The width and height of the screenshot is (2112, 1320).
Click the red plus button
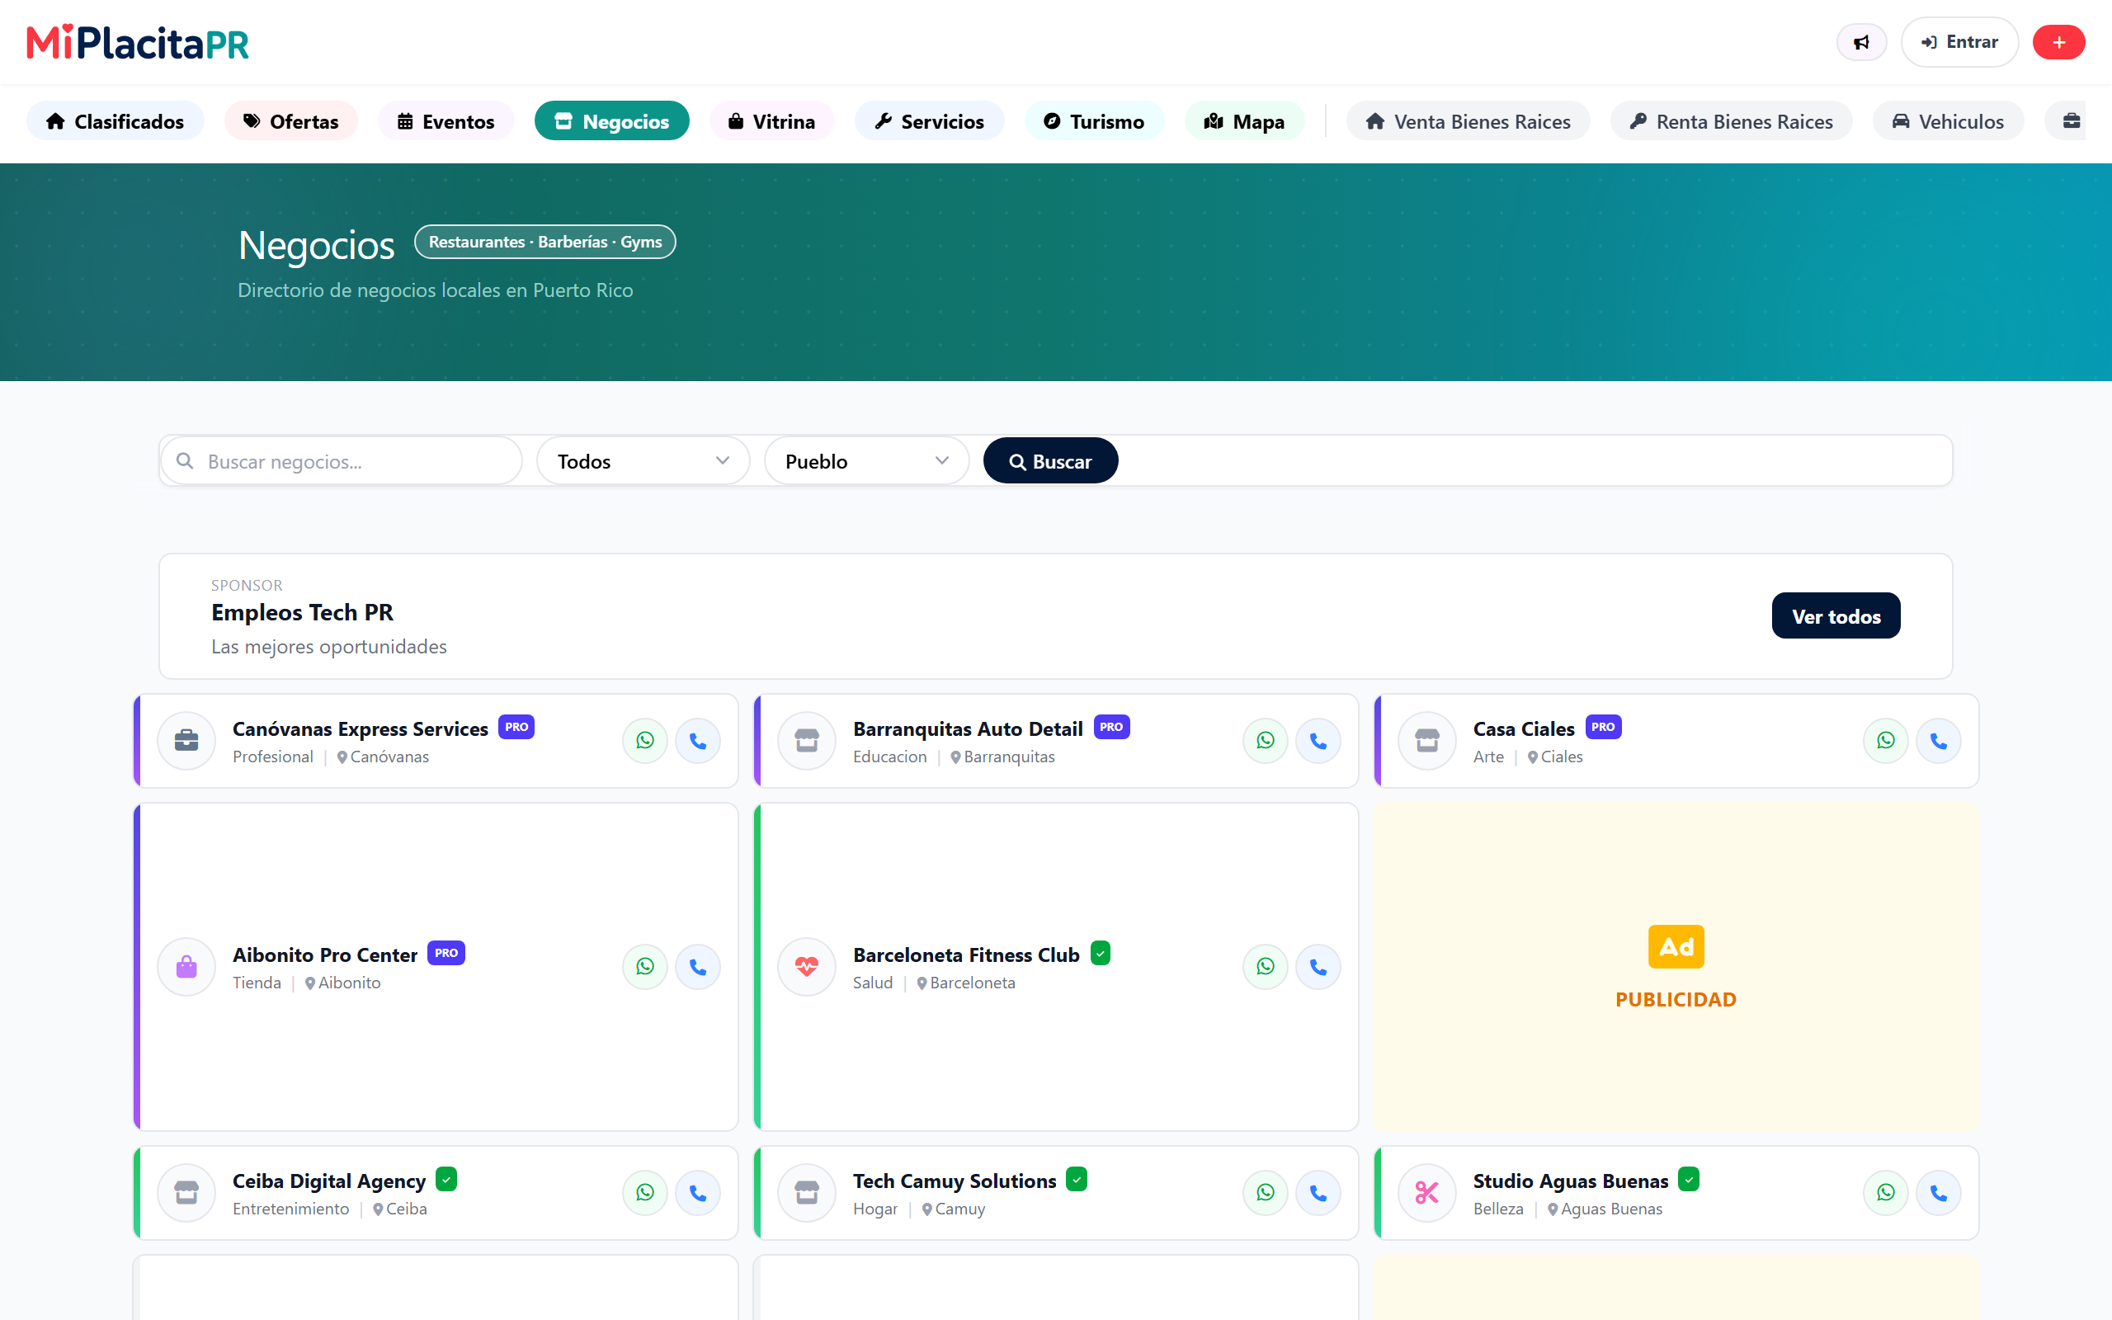point(2058,42)
